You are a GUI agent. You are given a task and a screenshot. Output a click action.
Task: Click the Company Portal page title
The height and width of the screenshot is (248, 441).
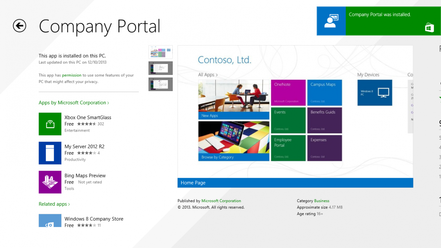pyautogui.click(x=100, y=26)
